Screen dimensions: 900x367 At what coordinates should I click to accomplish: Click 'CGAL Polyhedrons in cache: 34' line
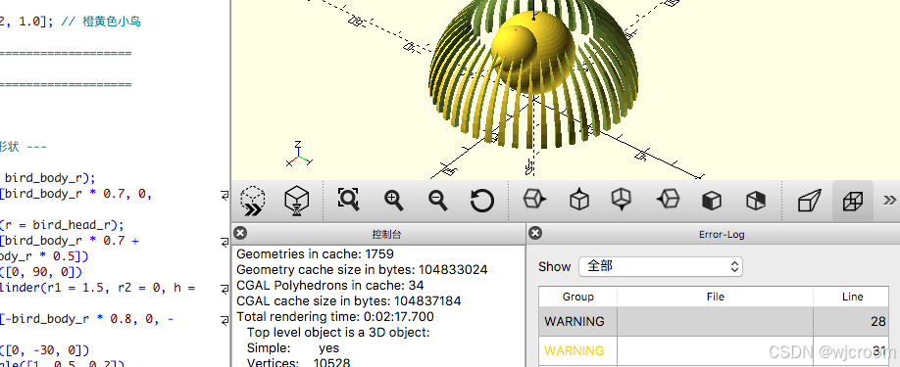(330, 285)
